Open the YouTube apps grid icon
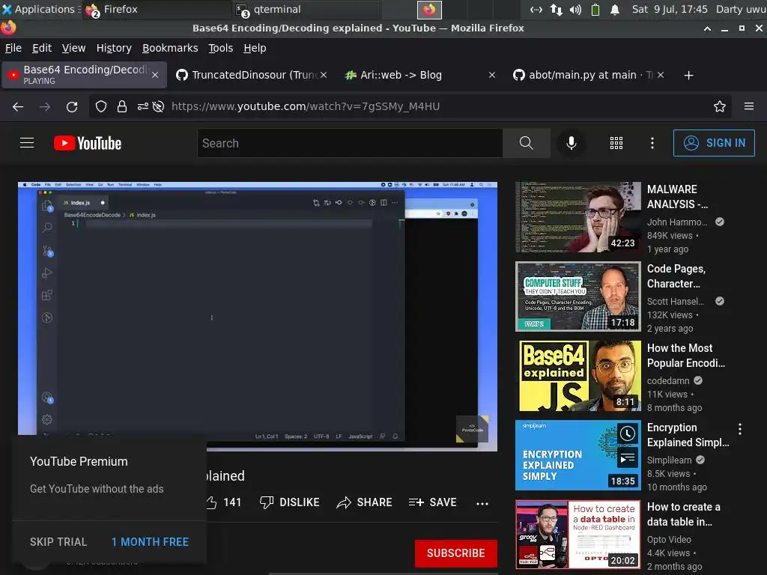The image size is (767, 575). 616,143
